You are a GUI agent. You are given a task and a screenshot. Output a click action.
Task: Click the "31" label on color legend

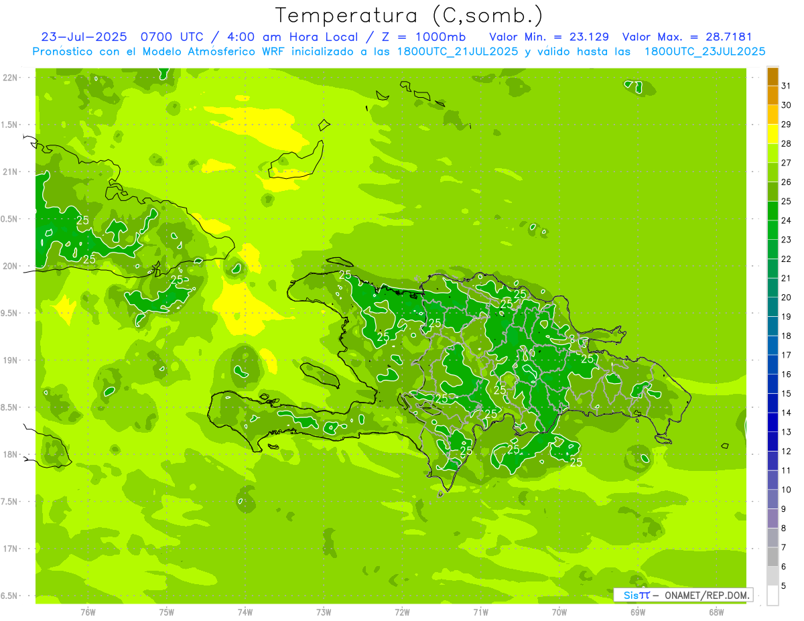pos(786,86)
